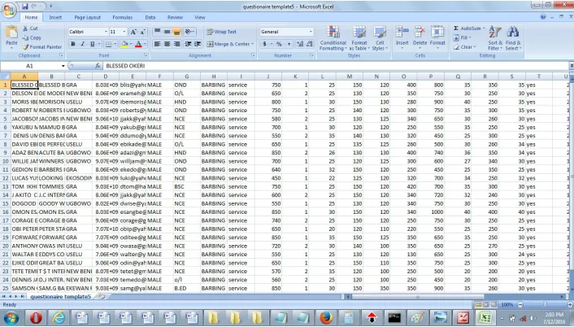Viewport: 574px width, 327px height.
Task: Open Sort & Filter
Action: click(x=495, y=38)
